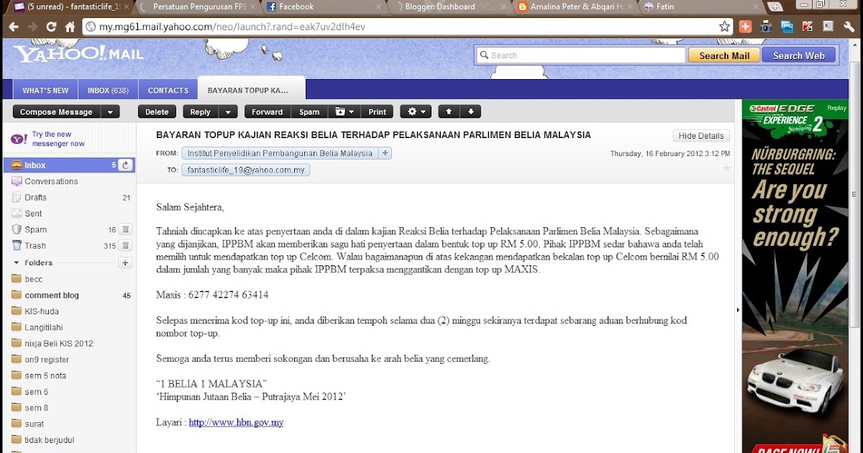Open the www.hbn.gov.my link
Screen dimensions: 863x453
tap(236, 422)
